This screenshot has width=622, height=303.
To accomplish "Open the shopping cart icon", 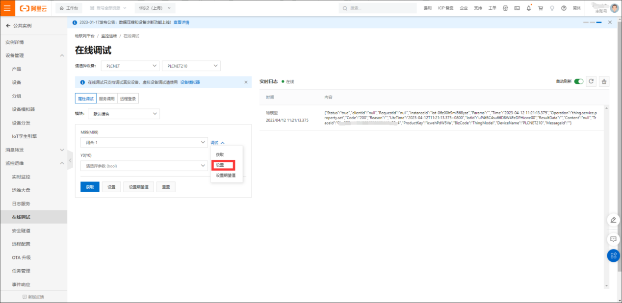I will 540,8.
